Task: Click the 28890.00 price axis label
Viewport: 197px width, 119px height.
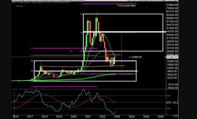Action: tap(172, 51)
